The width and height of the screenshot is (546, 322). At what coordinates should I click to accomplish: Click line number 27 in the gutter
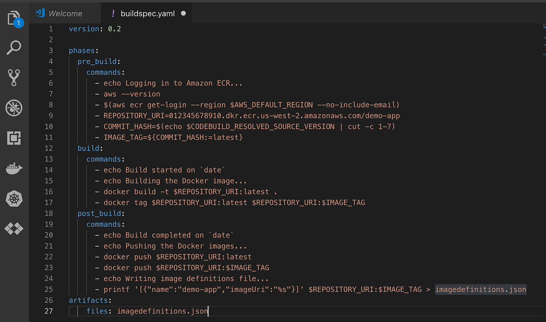(49, 311)
